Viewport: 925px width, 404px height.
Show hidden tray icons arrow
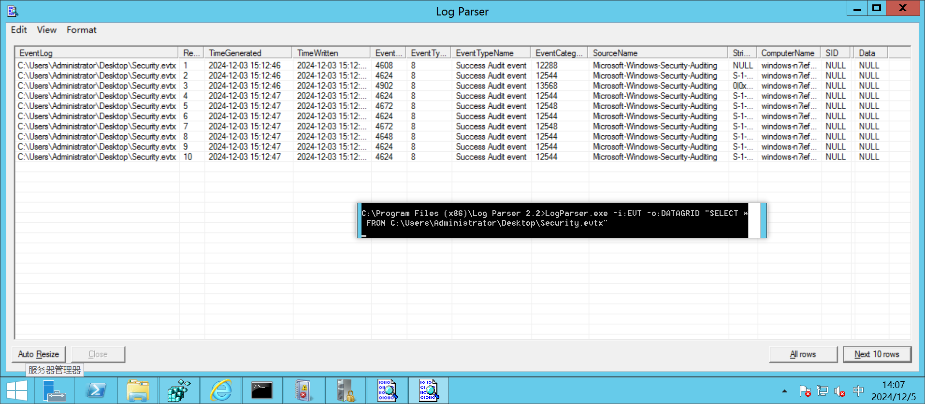(x=784, y=391)
